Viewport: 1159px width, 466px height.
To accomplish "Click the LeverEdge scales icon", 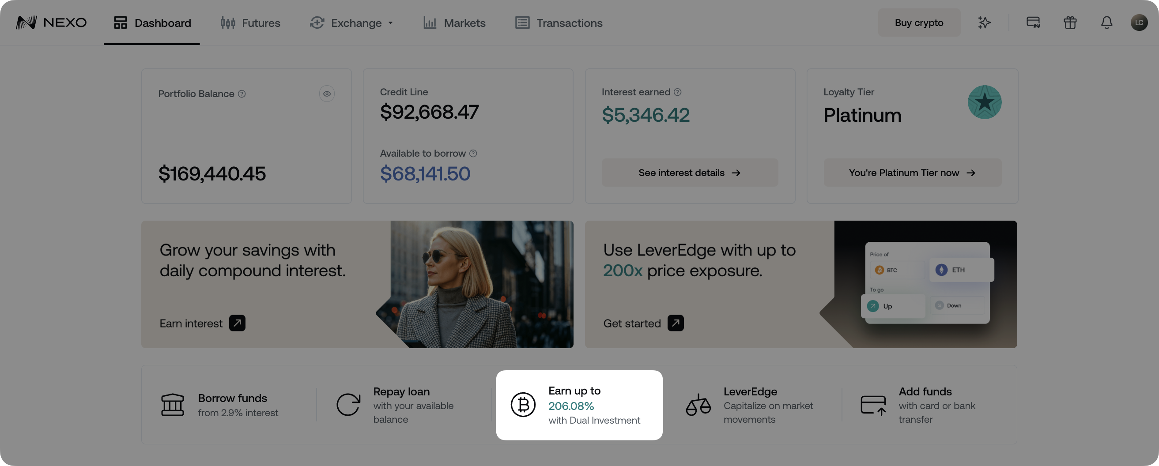I will (698, 404).
